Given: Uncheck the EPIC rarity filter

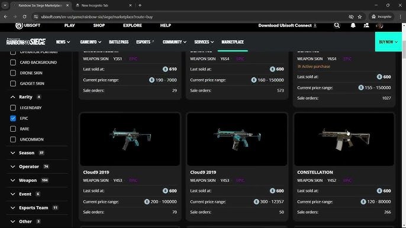Looking at the screenshot, I should pyautogui.click(x=13, y=118).
